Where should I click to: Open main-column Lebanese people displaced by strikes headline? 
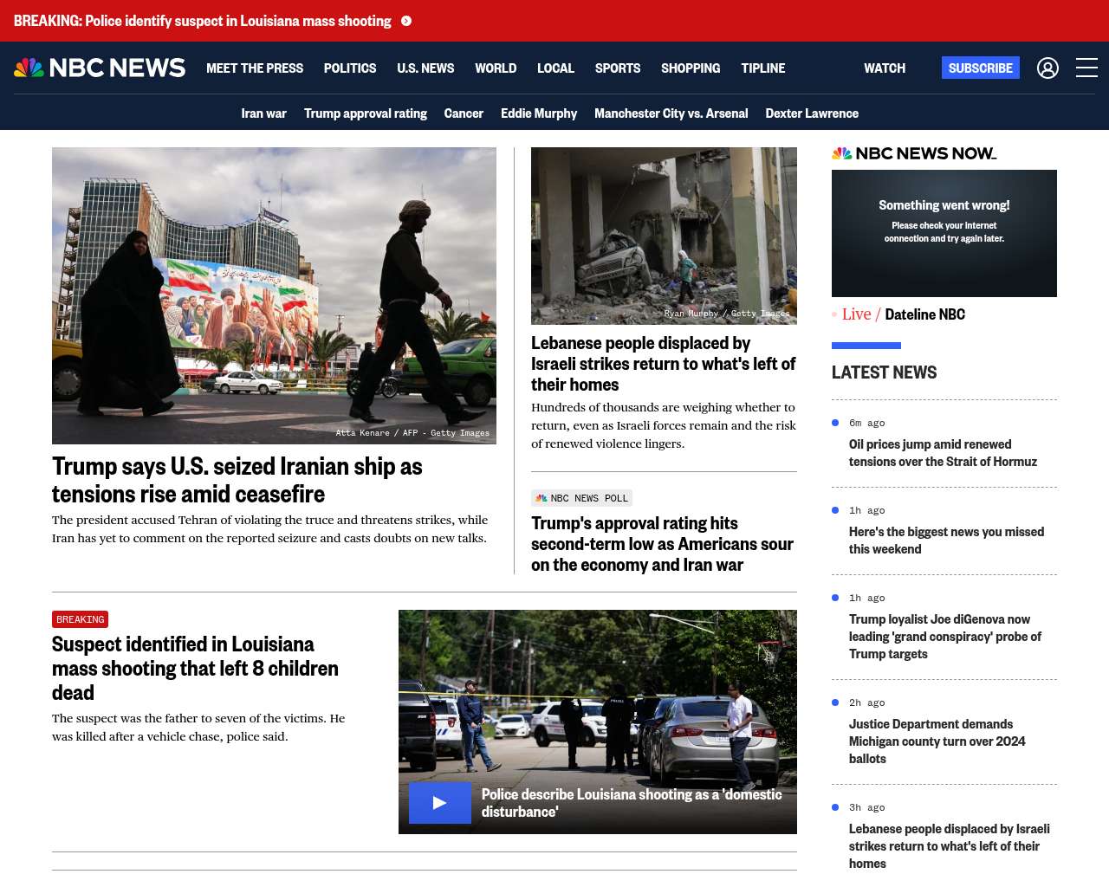pos(663,364)
